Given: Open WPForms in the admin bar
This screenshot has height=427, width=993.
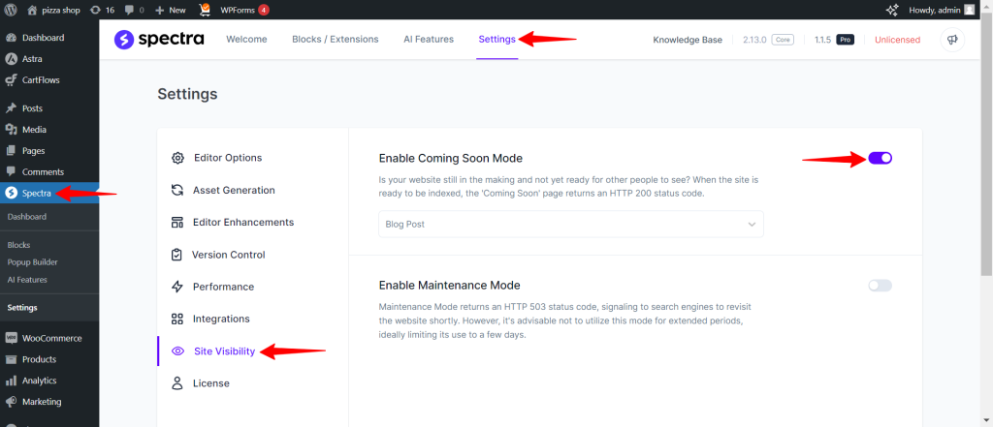Looking at the screenshot, I should (x=244, y=10).
